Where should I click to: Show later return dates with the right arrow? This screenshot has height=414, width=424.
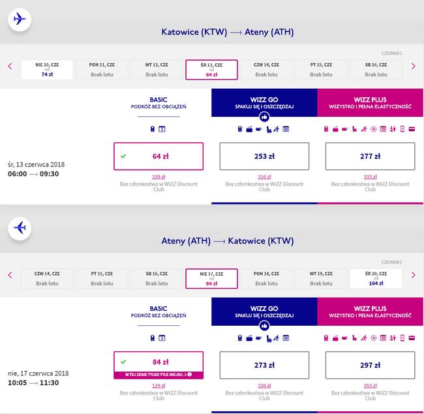click(413, 275)
